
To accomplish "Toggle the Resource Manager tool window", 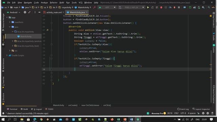I will pyautogui.click(x=3, y=22).
